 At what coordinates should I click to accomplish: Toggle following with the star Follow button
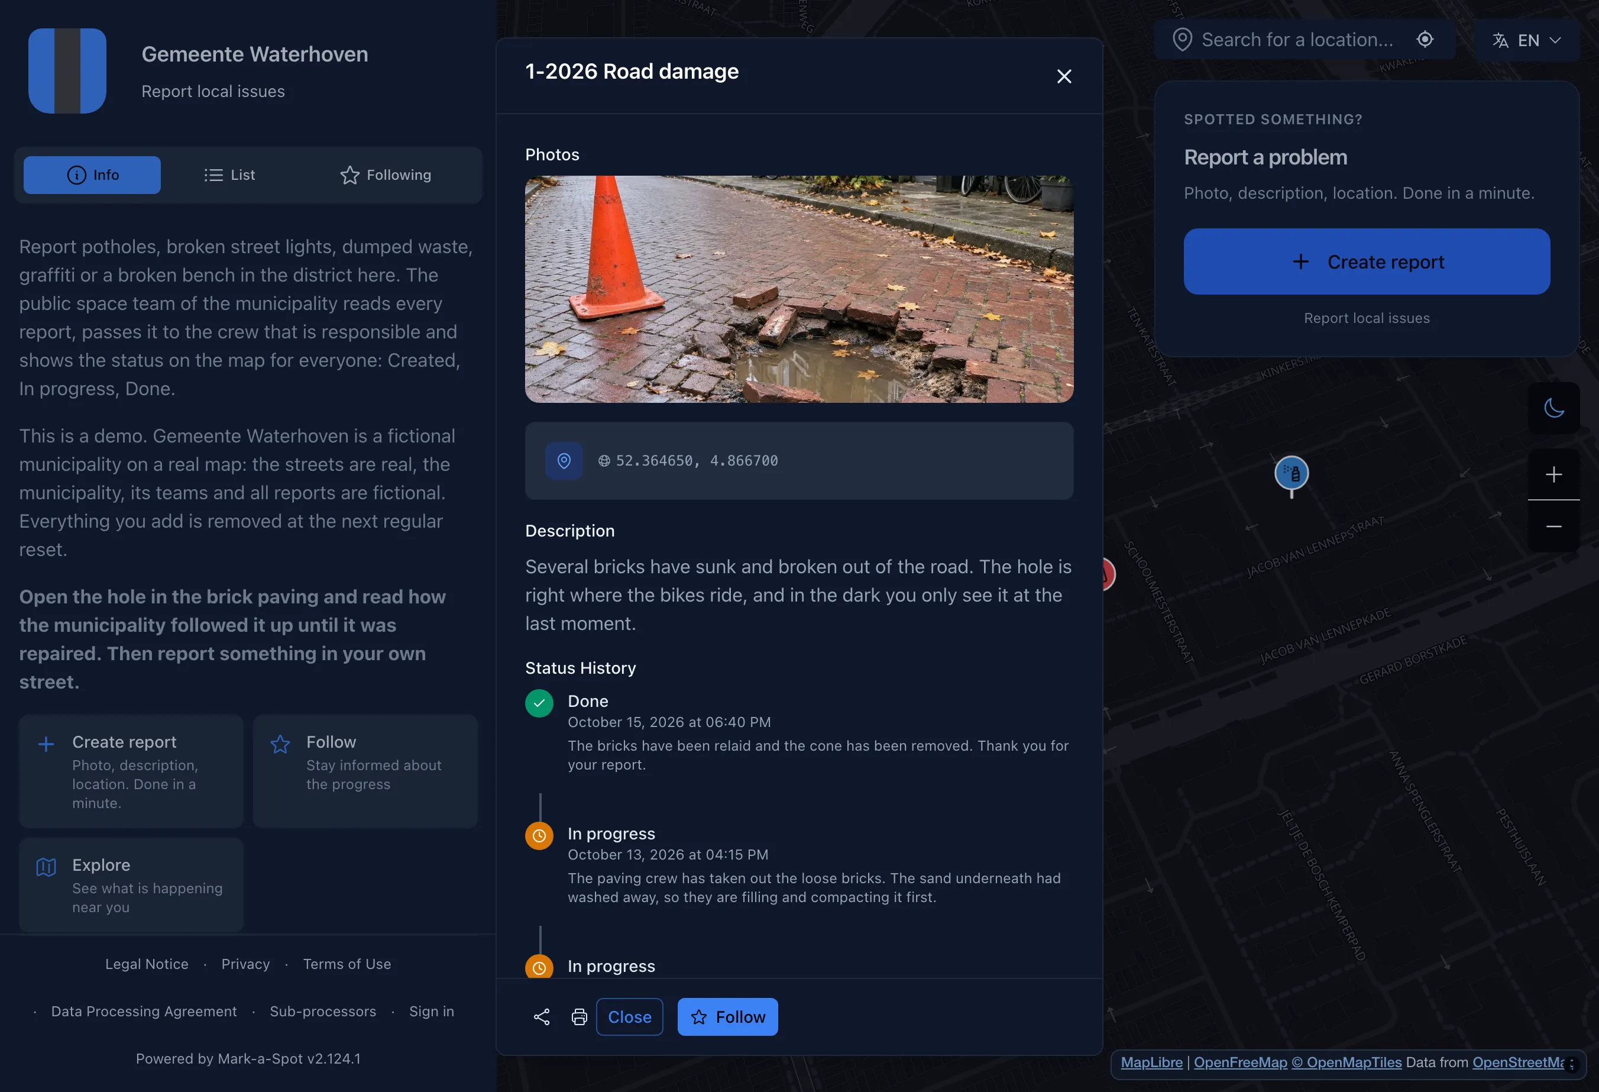(x=727, y=1017)
